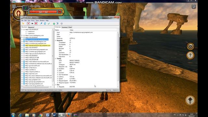Select the blue-highlighted jumpstart host row

pos(37,39)
